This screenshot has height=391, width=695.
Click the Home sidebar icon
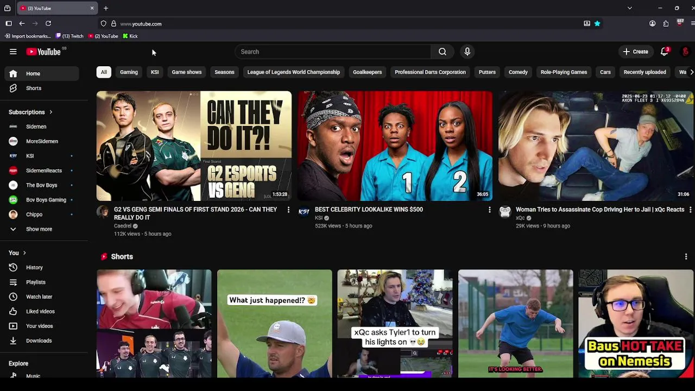pyautogui.click(x=13, y=73)
